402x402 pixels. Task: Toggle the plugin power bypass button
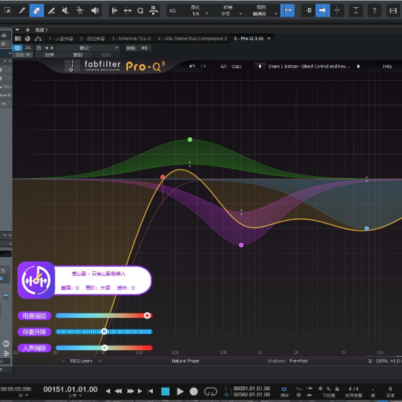(17, 48)
